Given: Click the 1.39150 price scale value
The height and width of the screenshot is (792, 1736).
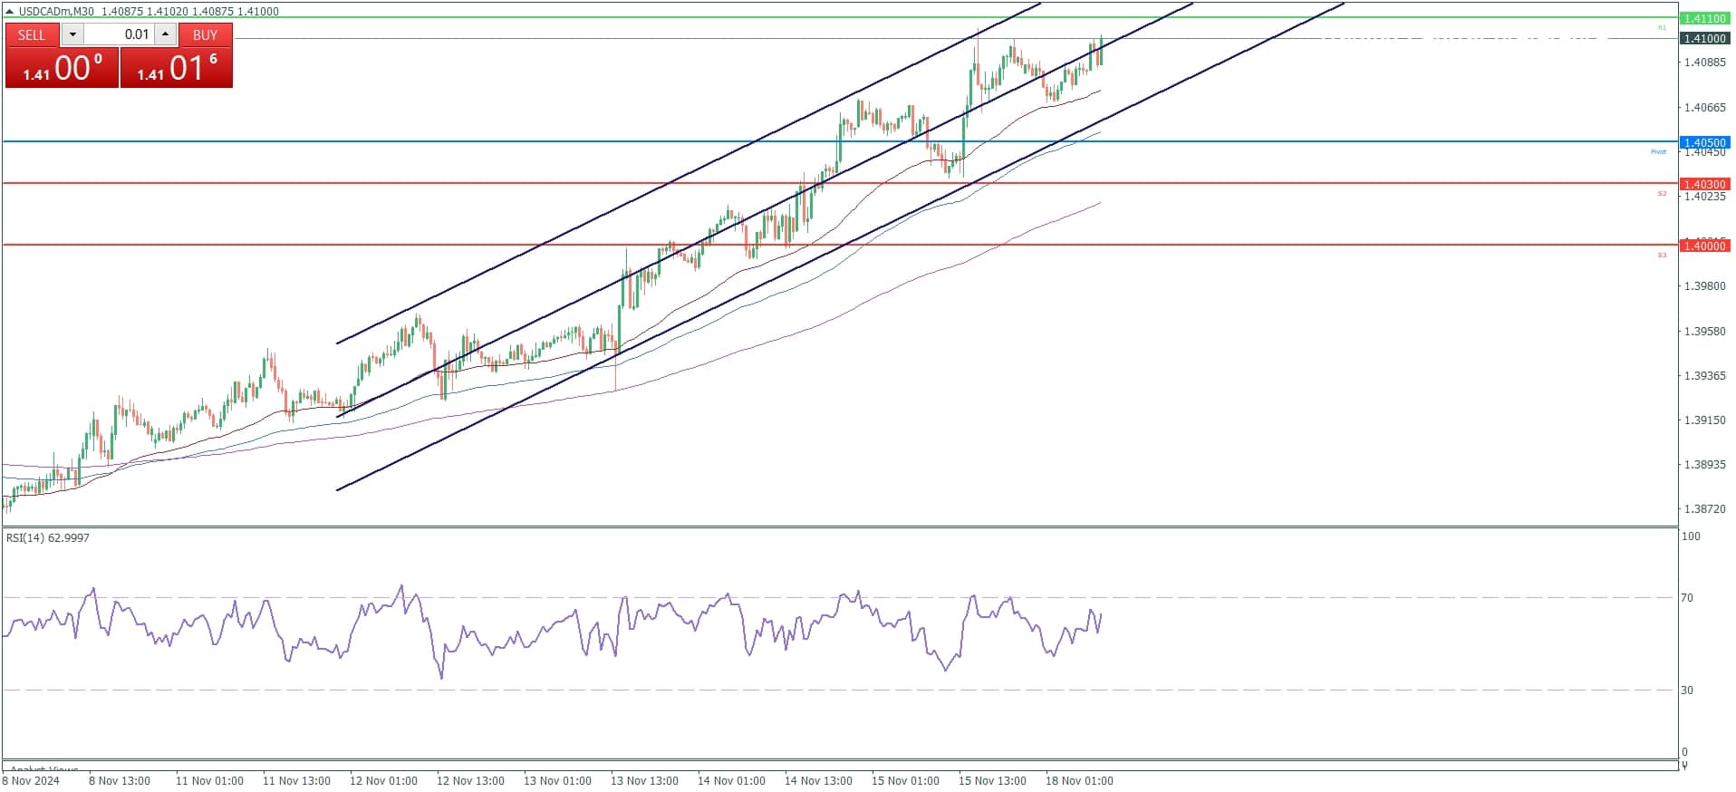Looking at the screenshot, I should [1704, 420].
